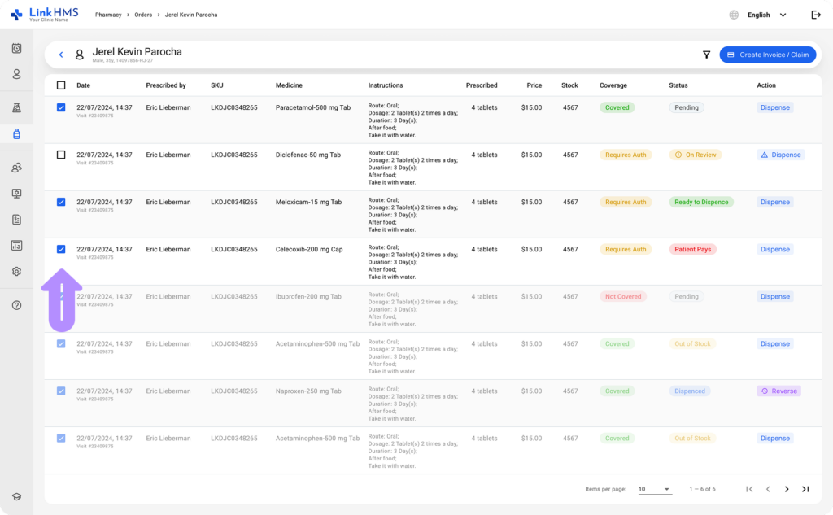Click the Create Invoice / Claim button
The image size is (833, 515).
coord(768,55)
